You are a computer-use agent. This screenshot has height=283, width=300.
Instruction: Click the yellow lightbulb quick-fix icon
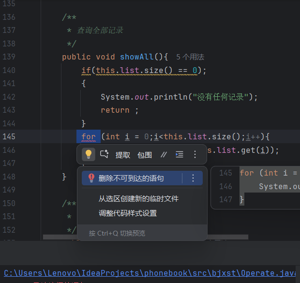click(x=89, y=154)
